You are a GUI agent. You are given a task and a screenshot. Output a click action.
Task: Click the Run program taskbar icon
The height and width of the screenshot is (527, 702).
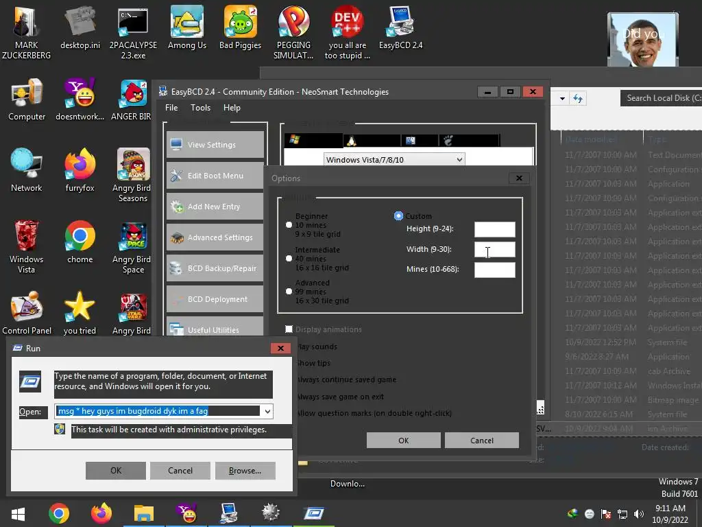[314, 513]
